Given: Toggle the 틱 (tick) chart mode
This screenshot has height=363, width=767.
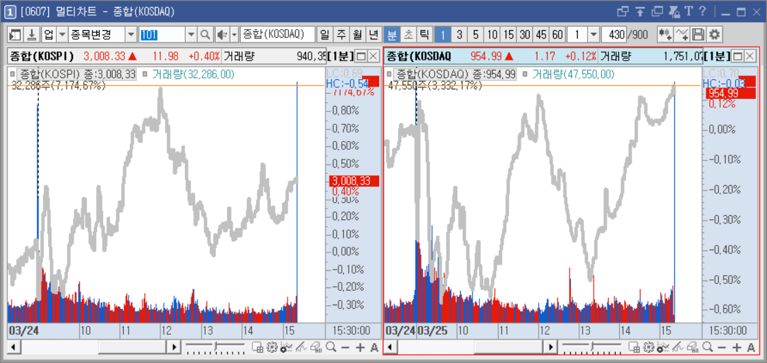Looking at the screenshot, I should 424,34.
